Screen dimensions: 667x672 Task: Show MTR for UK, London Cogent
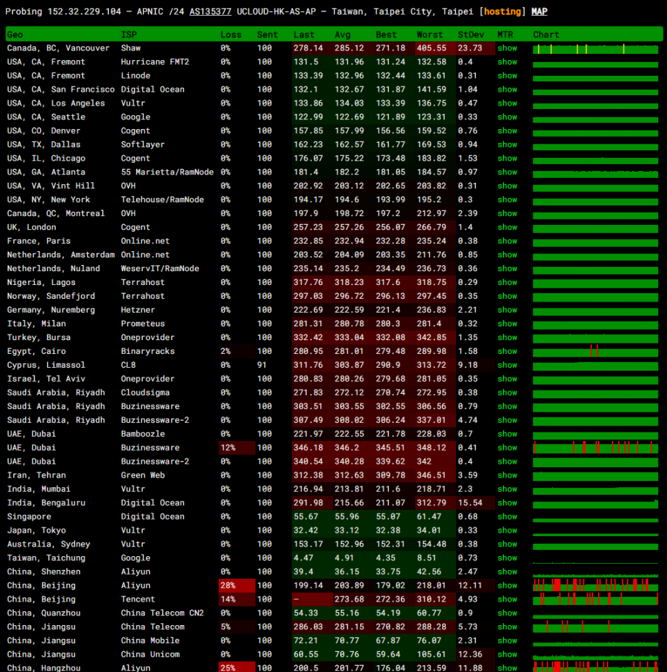pyautogui.click(x=507, y=227)
